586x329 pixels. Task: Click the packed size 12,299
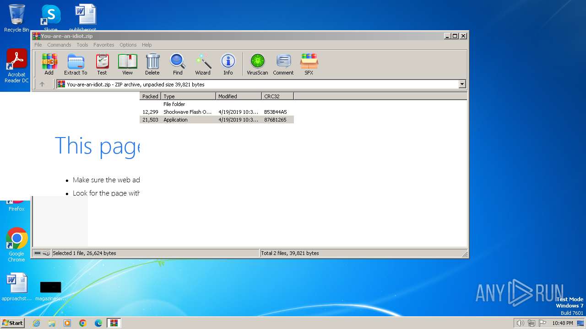pyautogui.click(x=150, y=112)
